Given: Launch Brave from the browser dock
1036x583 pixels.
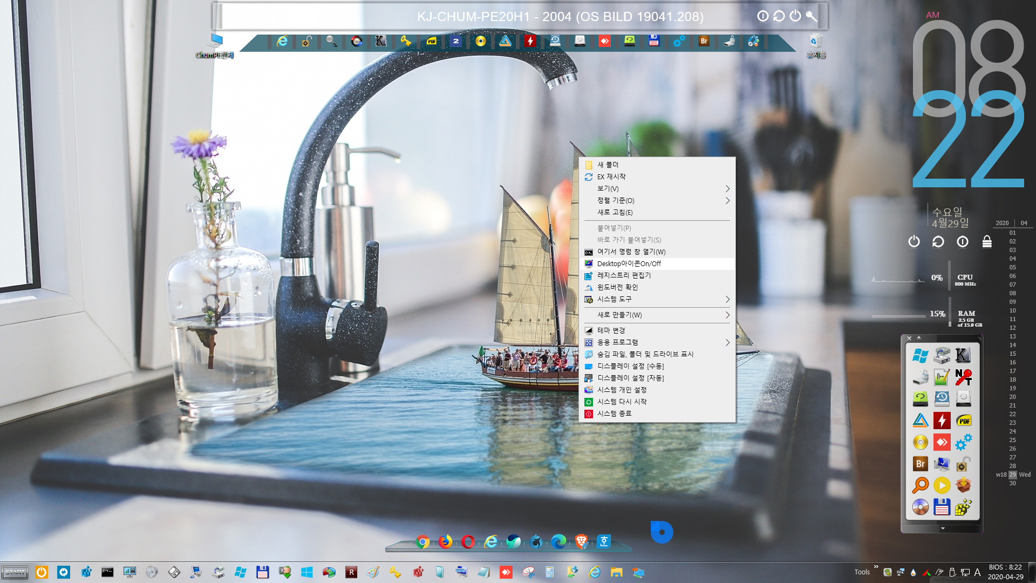Looking at the screenshot, I should (x=581, y=541).
